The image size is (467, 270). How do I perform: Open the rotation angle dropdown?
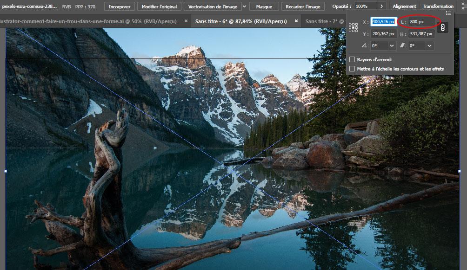(392, 46)
